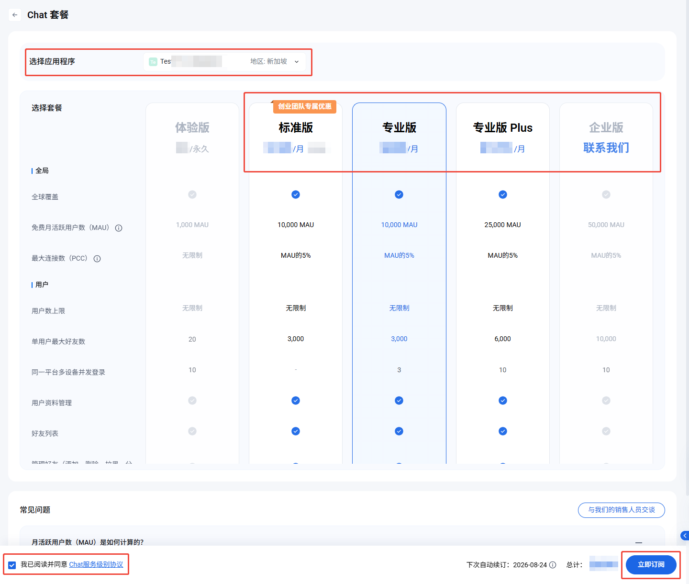Screen dimensions: 689x584
Task: Click 25,000 MAU value under 专业版 Plus
Action: tap(503, 225)
